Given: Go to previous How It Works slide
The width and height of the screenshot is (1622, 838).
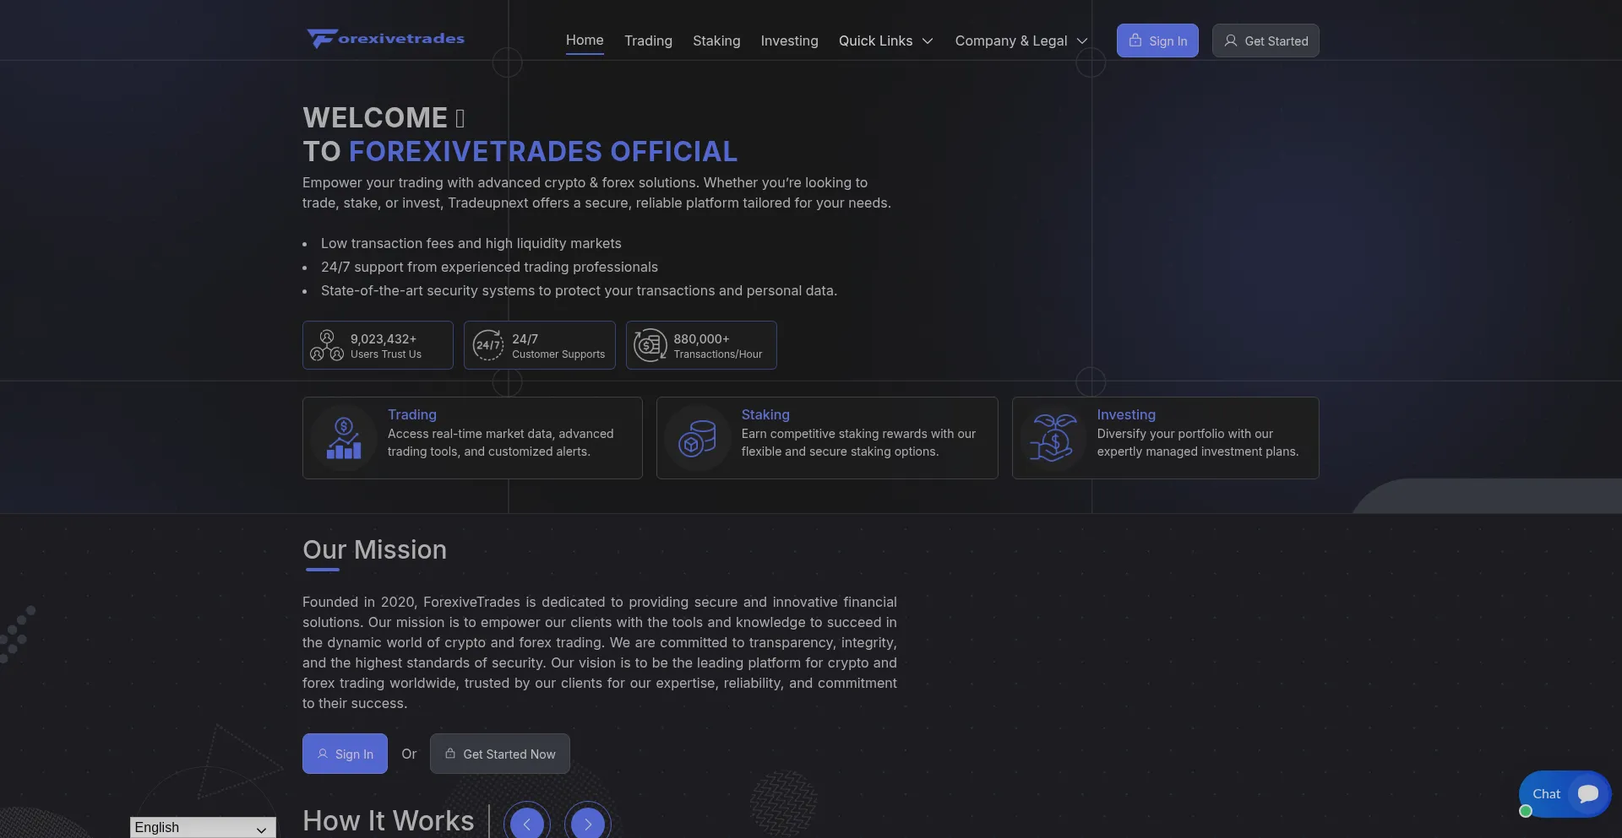Looking at the screenshot, I should click(x=527, y=824).
